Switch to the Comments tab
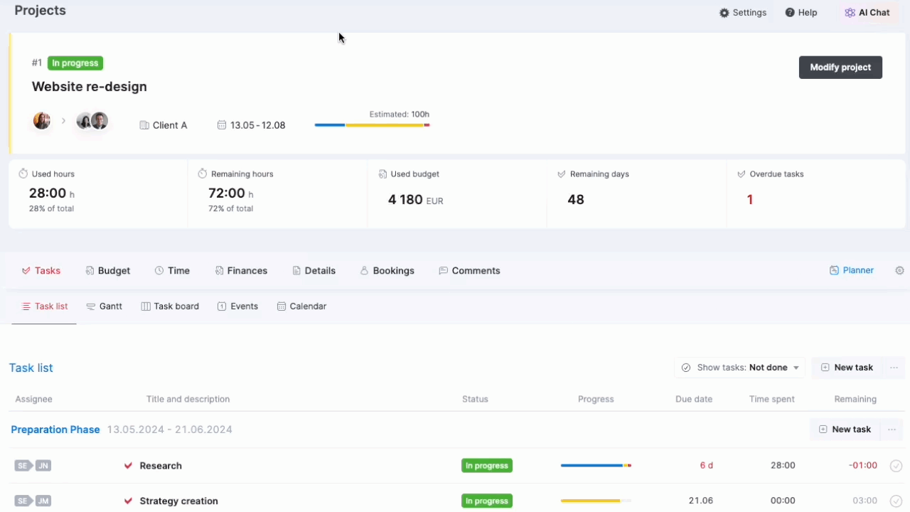 (469, 271)
